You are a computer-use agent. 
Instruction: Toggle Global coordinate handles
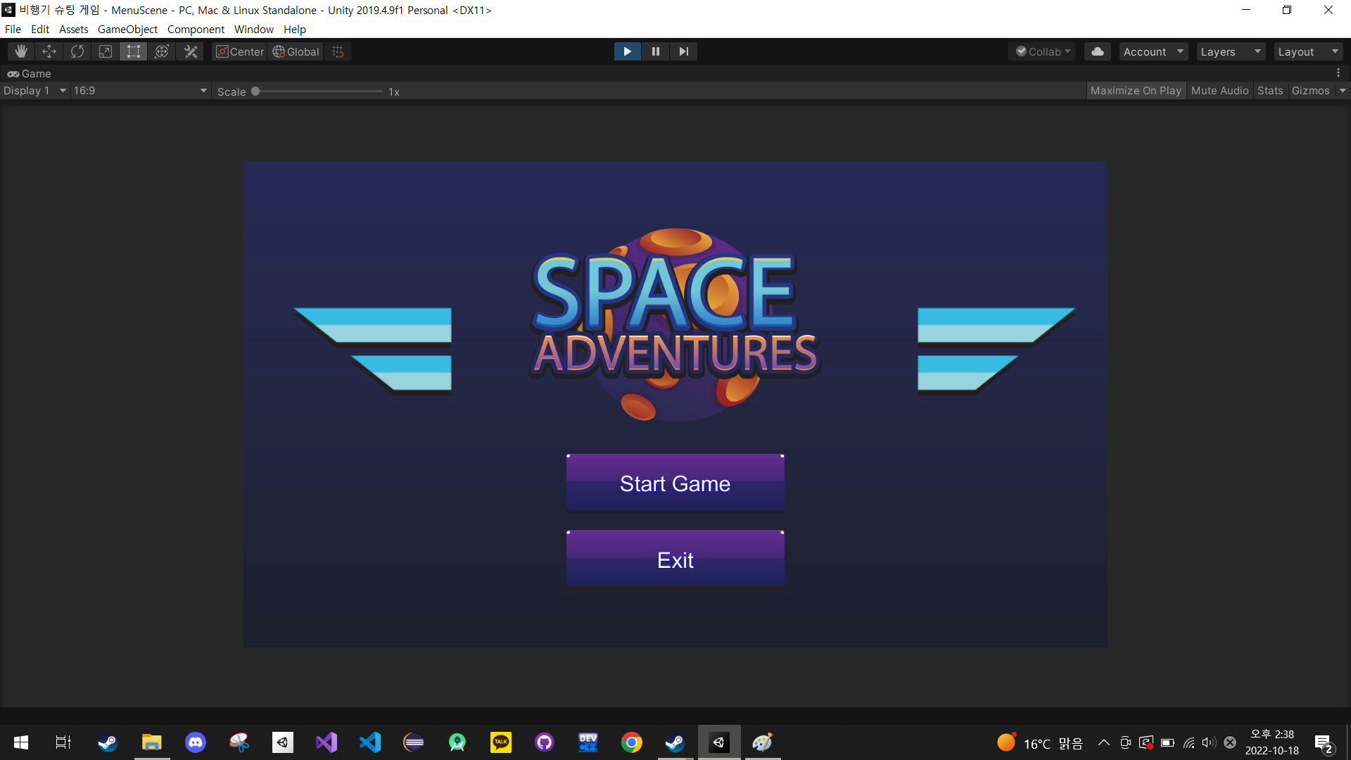click(x=295, y=51)
